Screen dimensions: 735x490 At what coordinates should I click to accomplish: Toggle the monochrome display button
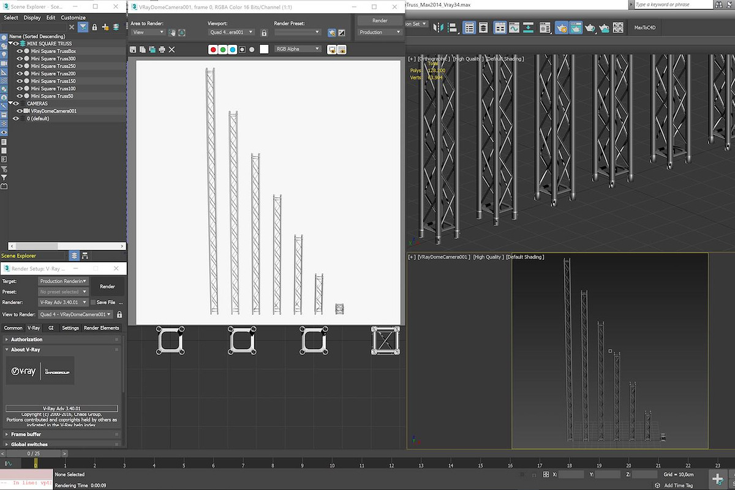coord(252,49)
